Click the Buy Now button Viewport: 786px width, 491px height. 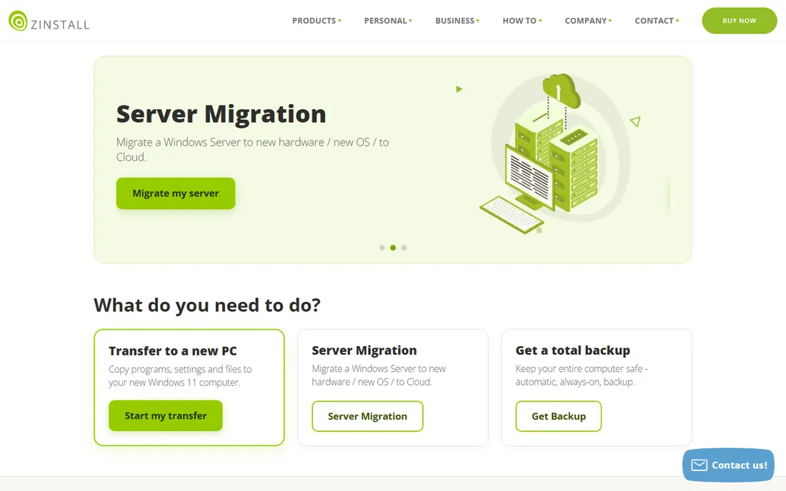740,21
